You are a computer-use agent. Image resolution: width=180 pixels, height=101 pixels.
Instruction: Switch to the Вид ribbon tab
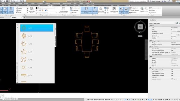[x=50, y=5]
